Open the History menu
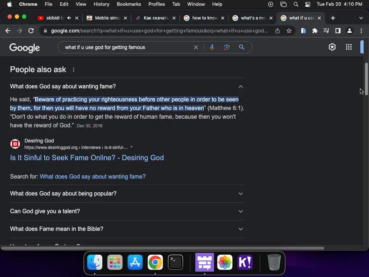 (101, 4)
